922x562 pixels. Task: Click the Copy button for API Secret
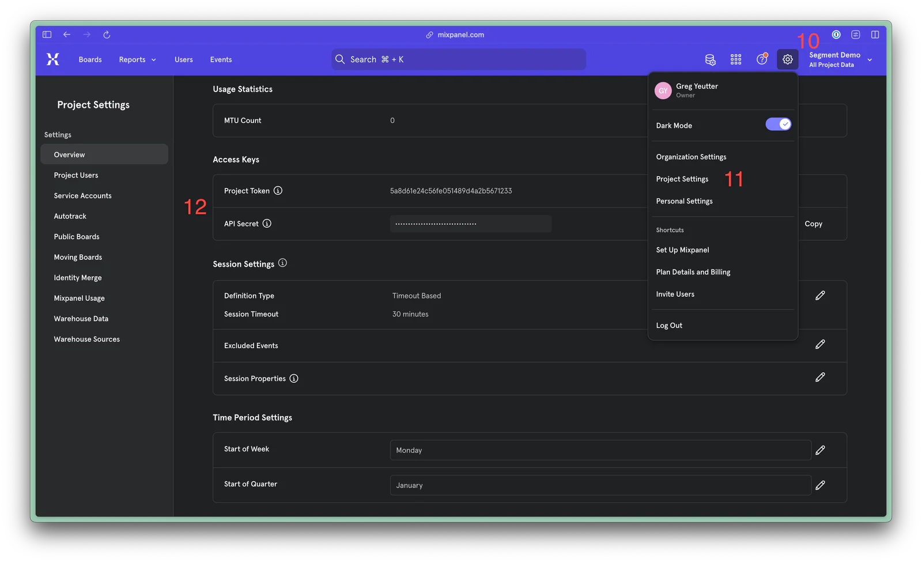[813, 224]
